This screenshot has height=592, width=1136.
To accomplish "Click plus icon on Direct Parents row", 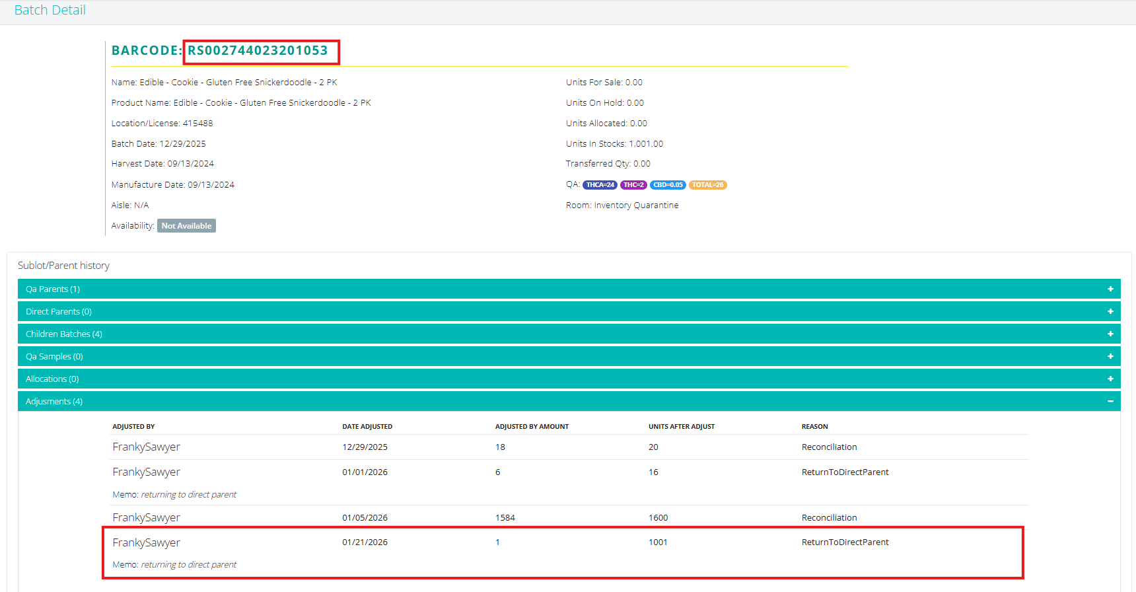I will click(x=1110, y=311).
